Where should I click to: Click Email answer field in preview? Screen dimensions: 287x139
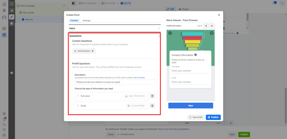coord(190,82)
